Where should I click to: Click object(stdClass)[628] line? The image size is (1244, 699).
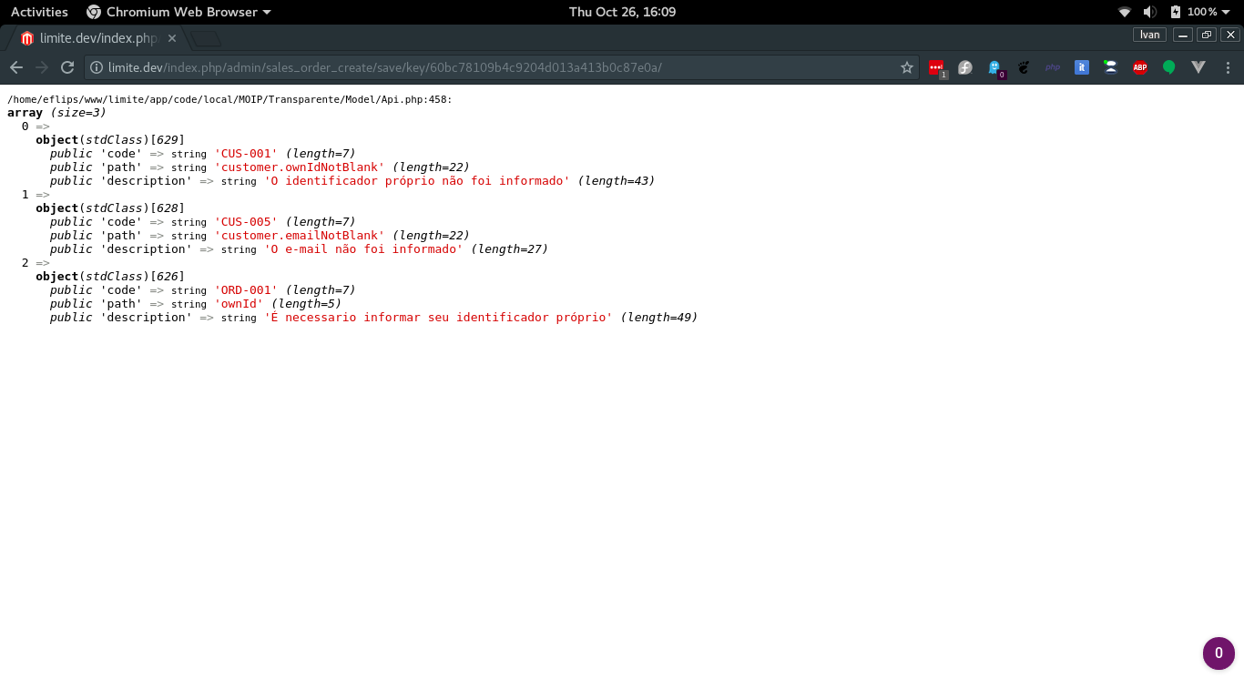pos(110,208)
